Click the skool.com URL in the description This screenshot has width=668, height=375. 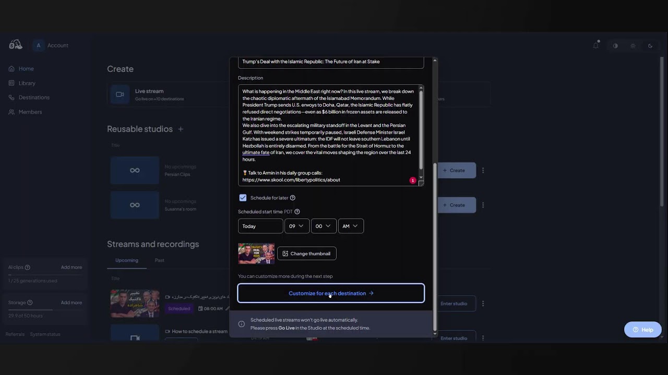click(291, 180)
